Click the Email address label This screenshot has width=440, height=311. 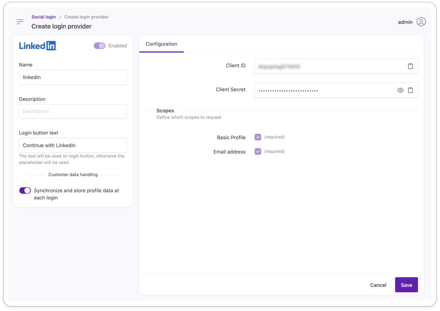pyautogui.click(x=229, y=152)
